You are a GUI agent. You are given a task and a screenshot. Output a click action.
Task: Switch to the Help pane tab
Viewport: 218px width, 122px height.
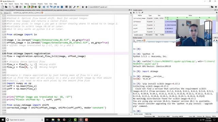pos(156,35)
